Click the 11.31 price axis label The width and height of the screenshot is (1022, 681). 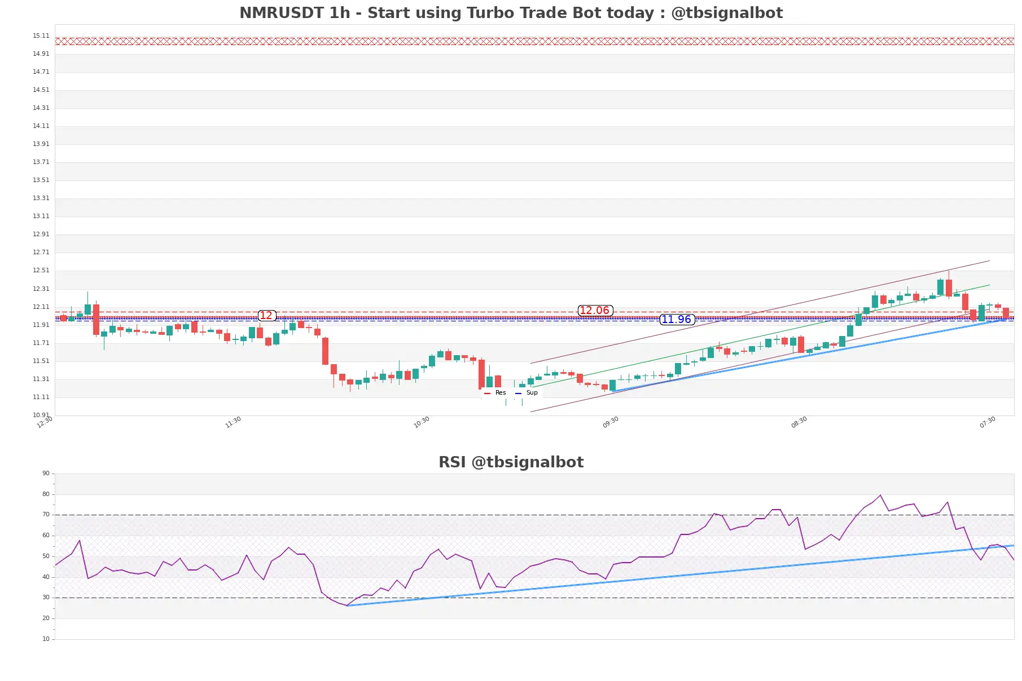pyautogui.click(x=41, y=379)
